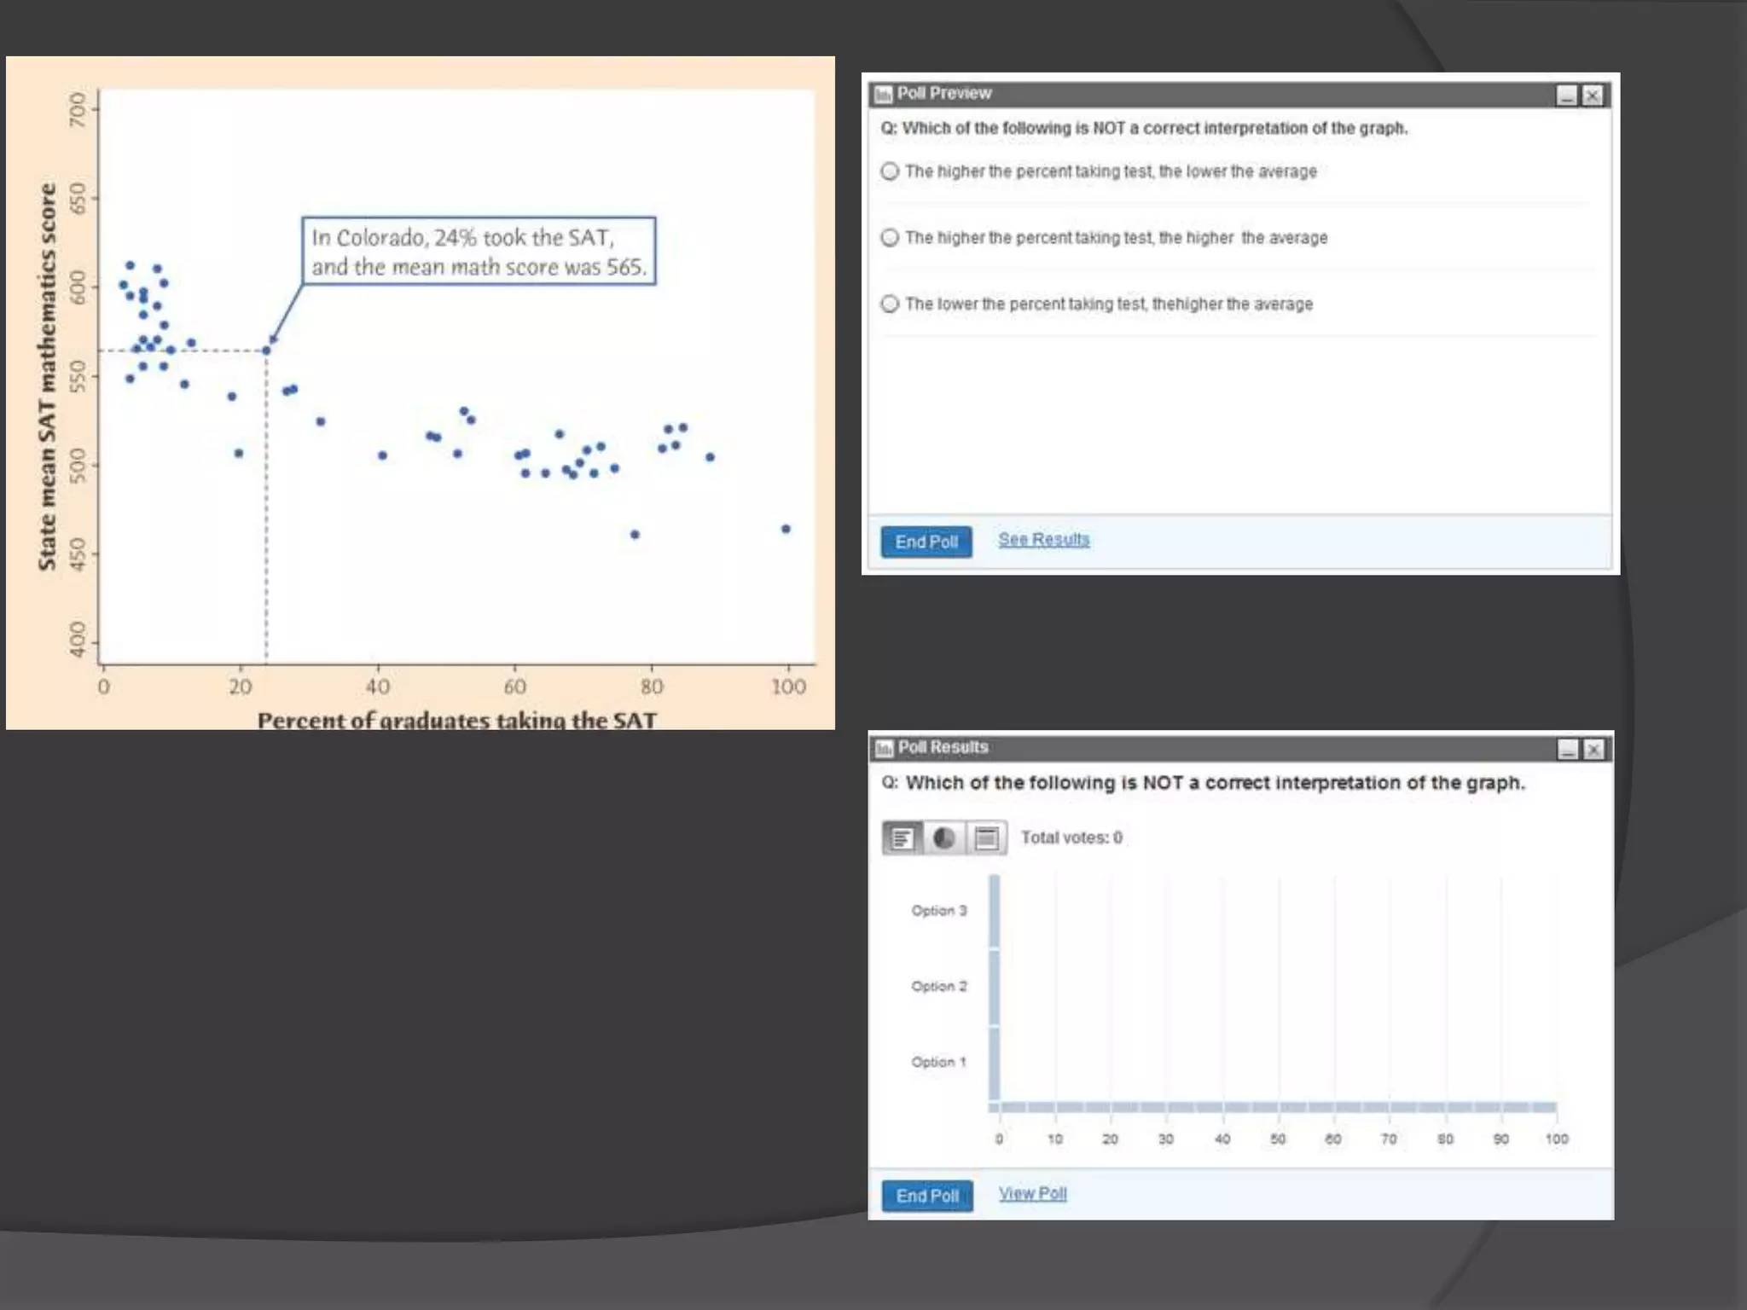Select 'higher percent, lower the average' option
Viewport: 1747px width, 1310px height.
(890, 171)
